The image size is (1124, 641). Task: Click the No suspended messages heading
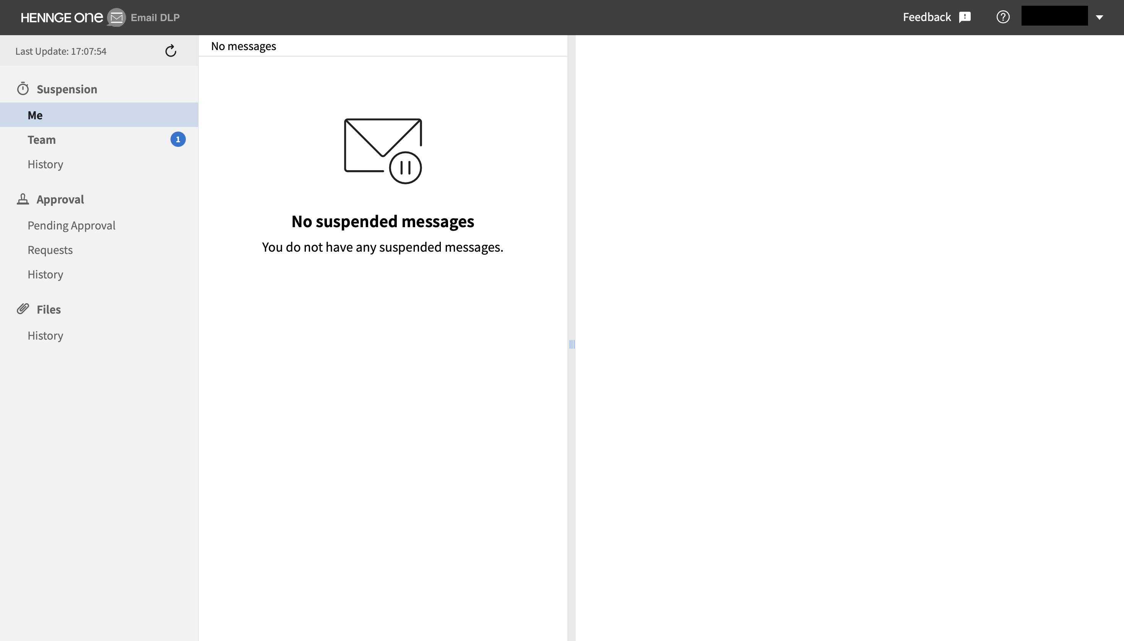click(x=383, y=221)
